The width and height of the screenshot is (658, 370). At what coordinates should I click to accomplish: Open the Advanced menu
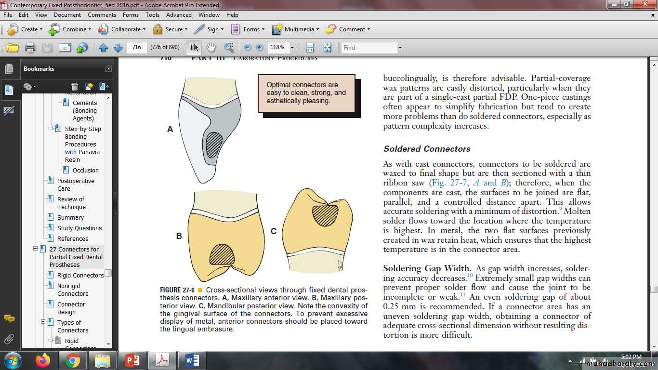click(x=179, y=15)
